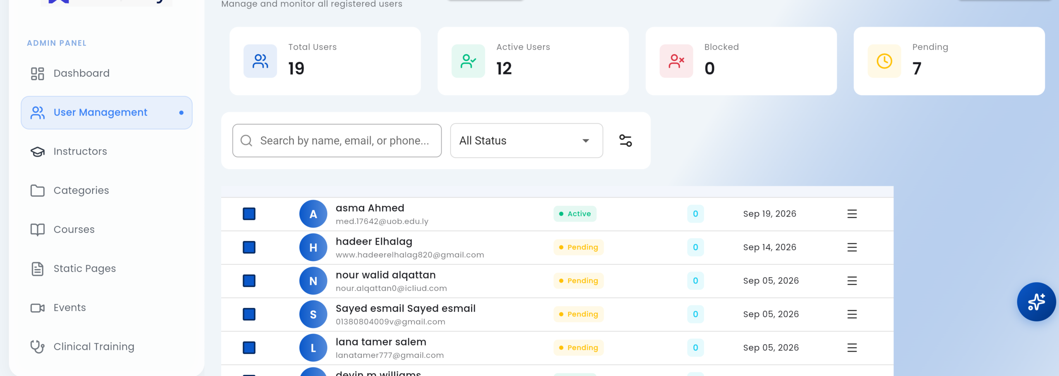Click the lana tamer salem avatar
This screenshot has width=1059, height=376.
[313, 348]
